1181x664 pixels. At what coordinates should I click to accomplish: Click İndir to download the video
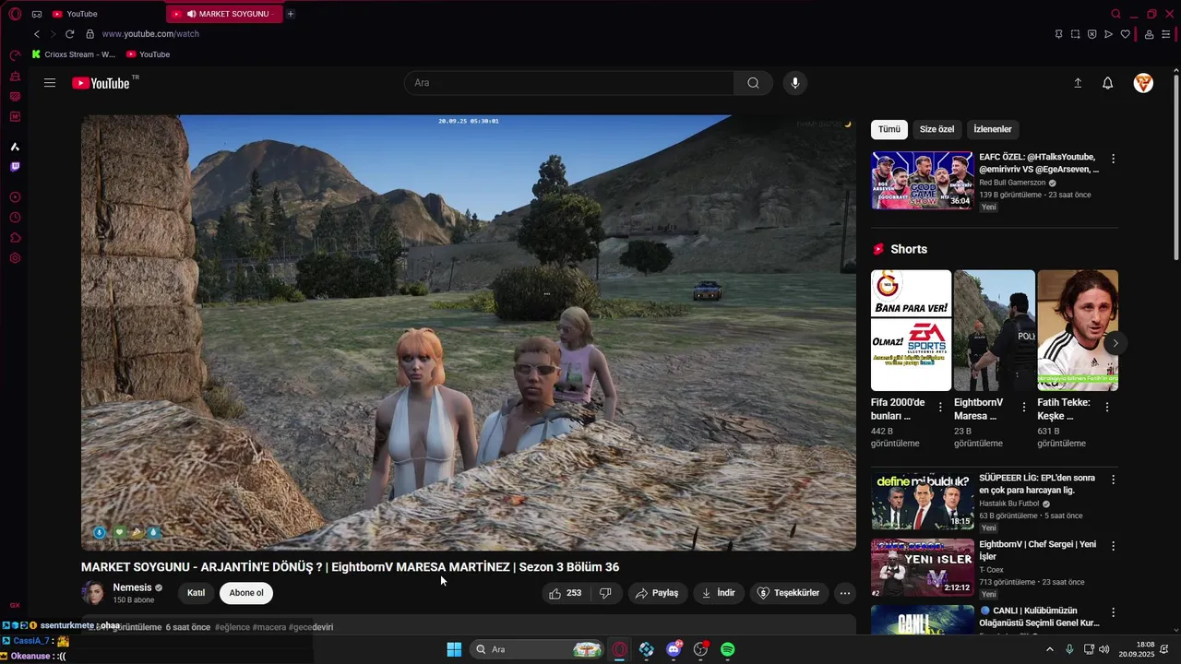tap(719, 593)
